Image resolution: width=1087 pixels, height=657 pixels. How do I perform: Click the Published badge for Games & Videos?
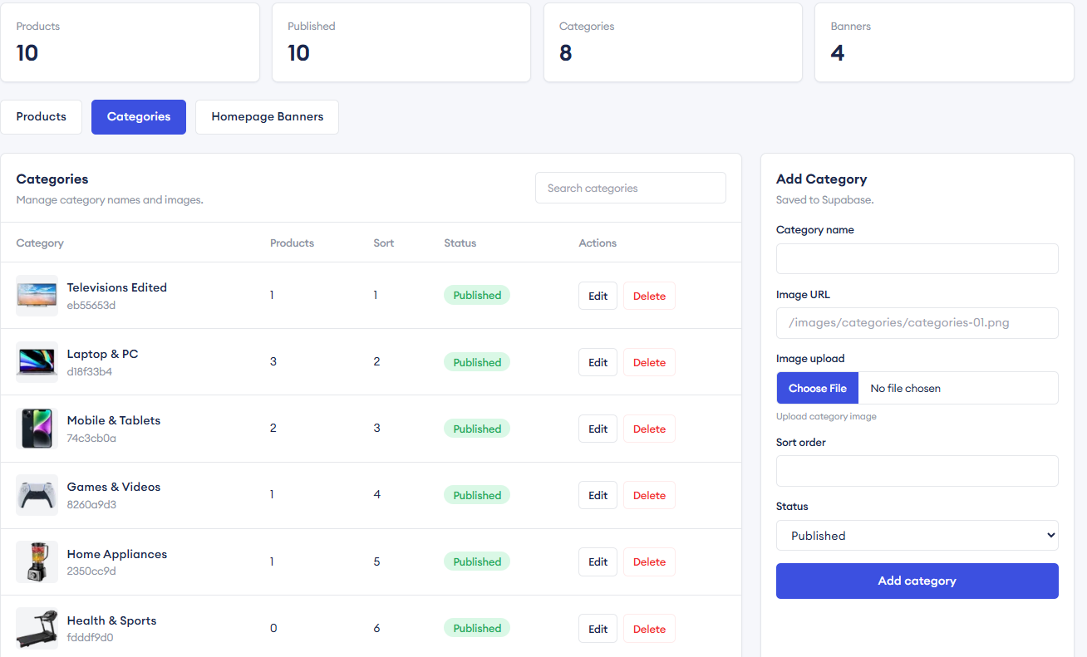[x=477, y=495]
